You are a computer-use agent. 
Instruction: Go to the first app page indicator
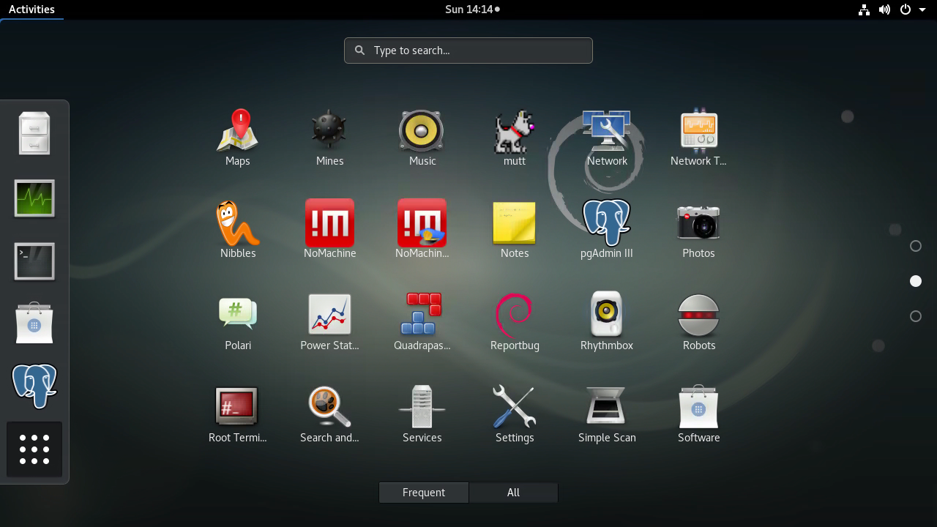(x=915, y=246)
